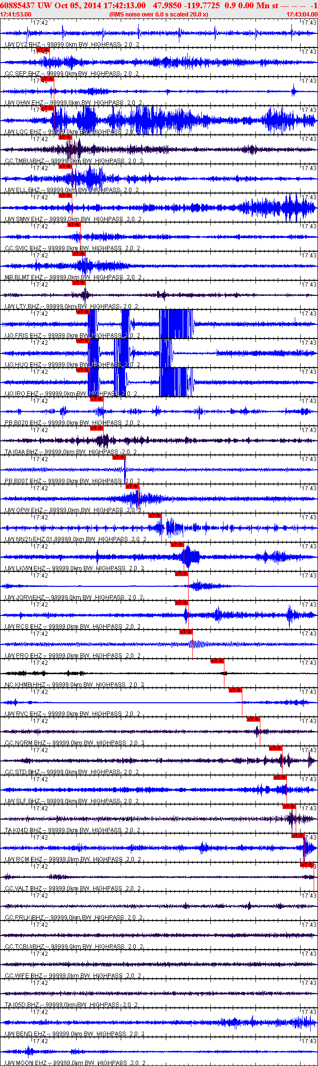Select the TA I05D BHZ station label
This screenshot has height=1066, width=318.
click(x=22, y=1005)
